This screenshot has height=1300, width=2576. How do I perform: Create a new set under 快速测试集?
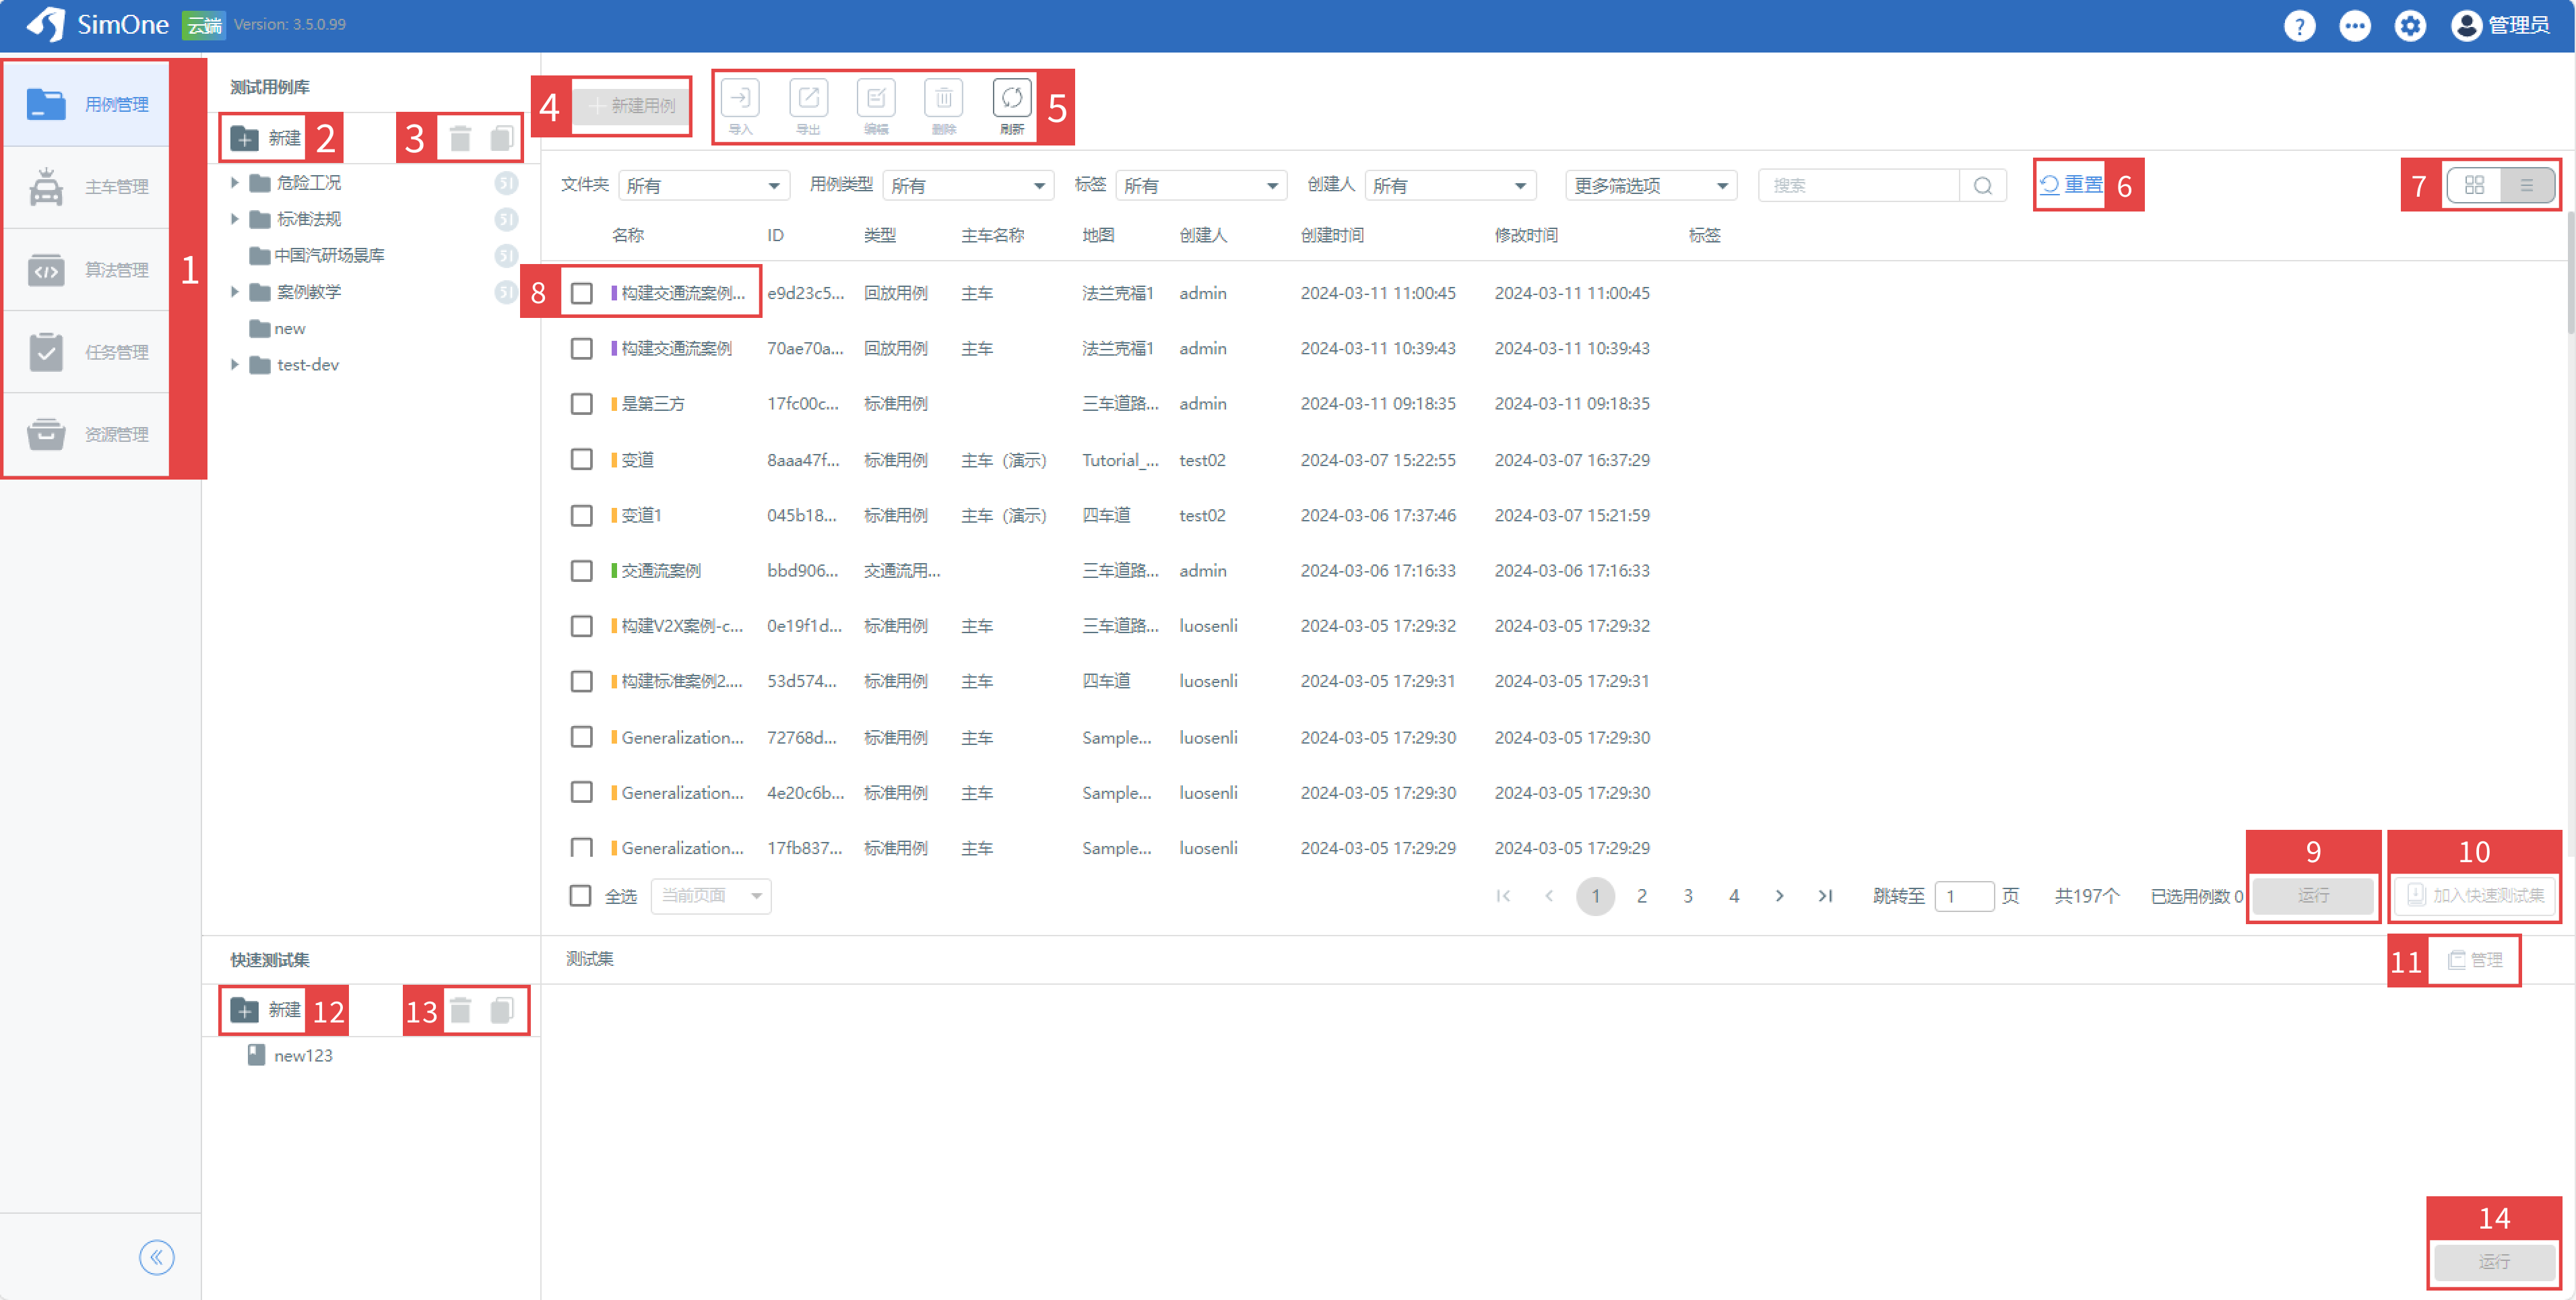coord(265,1010)
